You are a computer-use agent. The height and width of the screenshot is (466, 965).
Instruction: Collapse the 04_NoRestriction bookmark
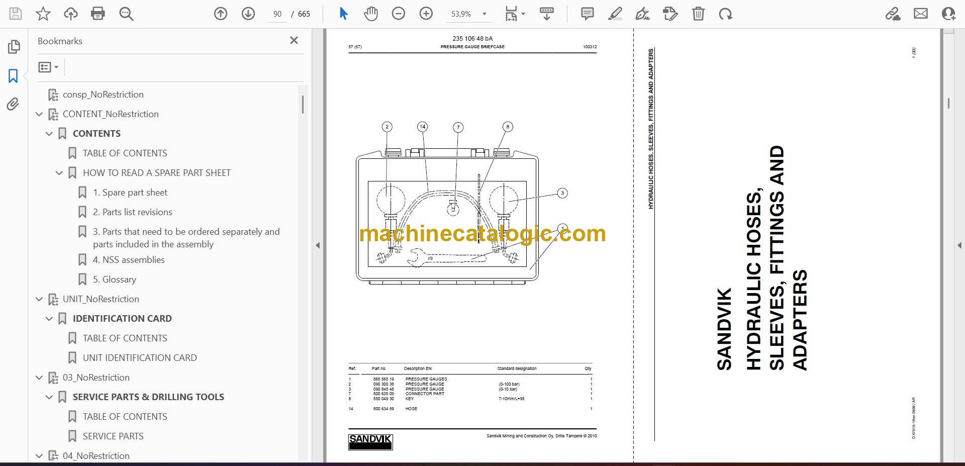click(39, 456)
